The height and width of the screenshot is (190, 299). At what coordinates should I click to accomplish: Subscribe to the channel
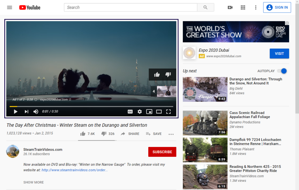click(x=162, y=152)
